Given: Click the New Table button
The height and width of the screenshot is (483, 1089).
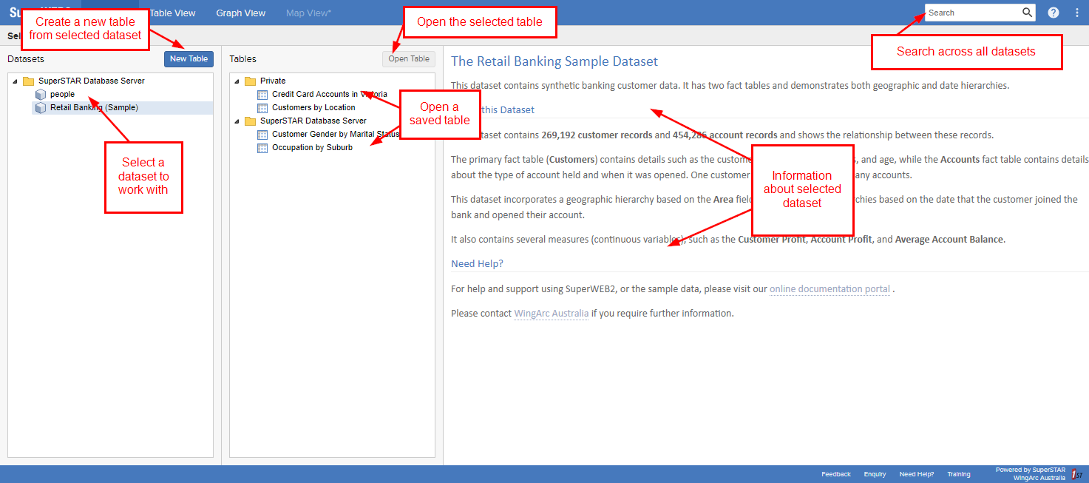Looking at the screenshot, I should point(189,58).
